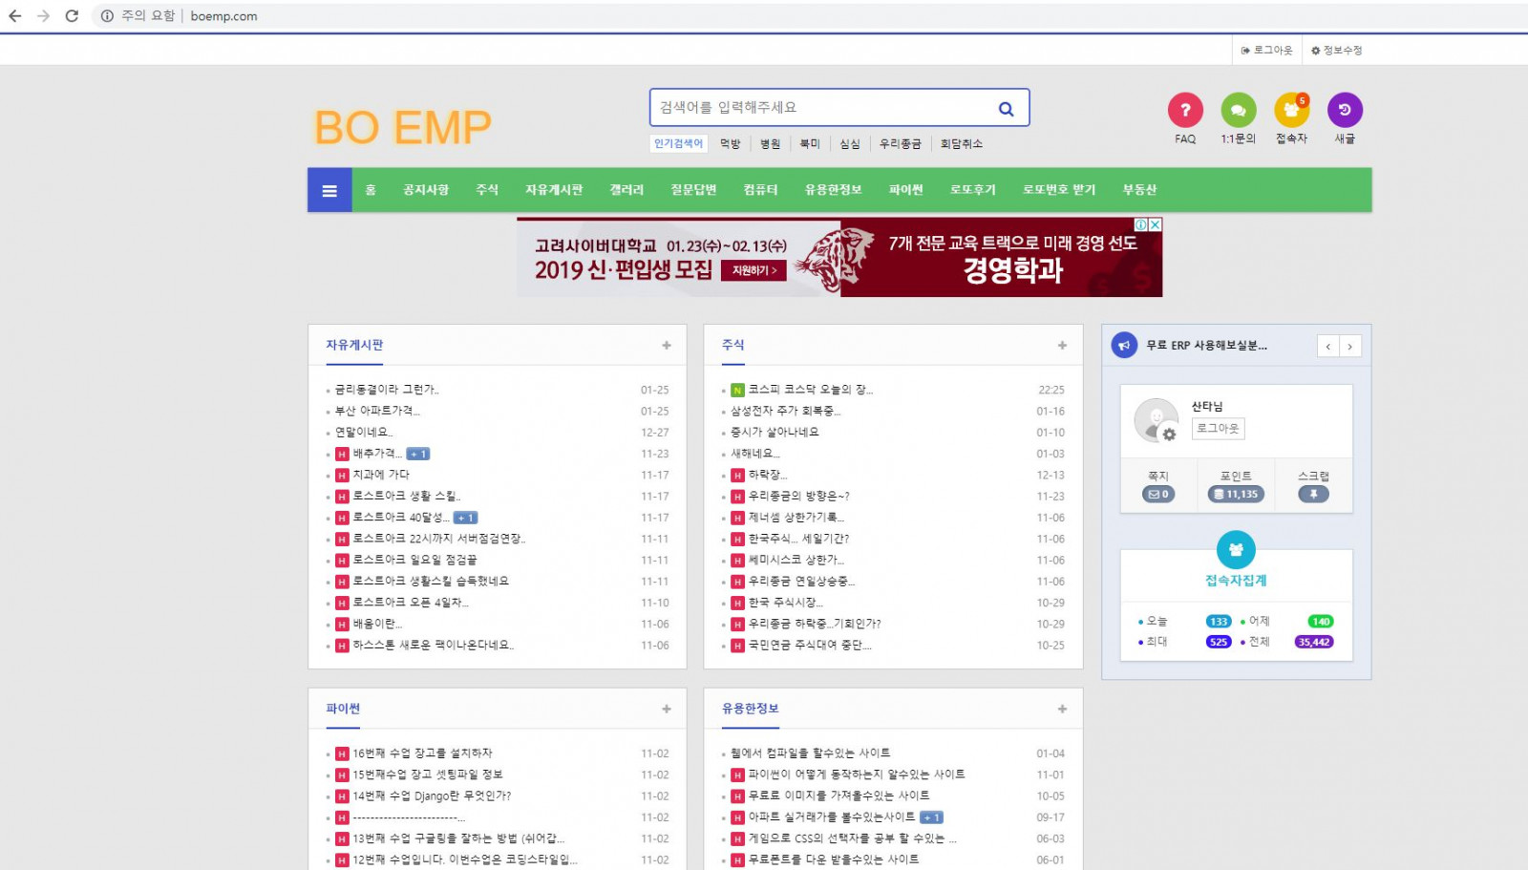Open the green 1:1 inquiry chat icon
The image size is (1528, 870).
(x=1238, y=111)
